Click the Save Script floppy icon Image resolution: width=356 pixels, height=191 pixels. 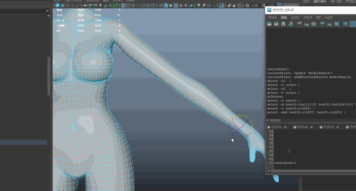coord(283,24)
